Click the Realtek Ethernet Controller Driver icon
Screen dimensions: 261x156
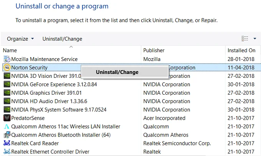(x=7, y=151)
